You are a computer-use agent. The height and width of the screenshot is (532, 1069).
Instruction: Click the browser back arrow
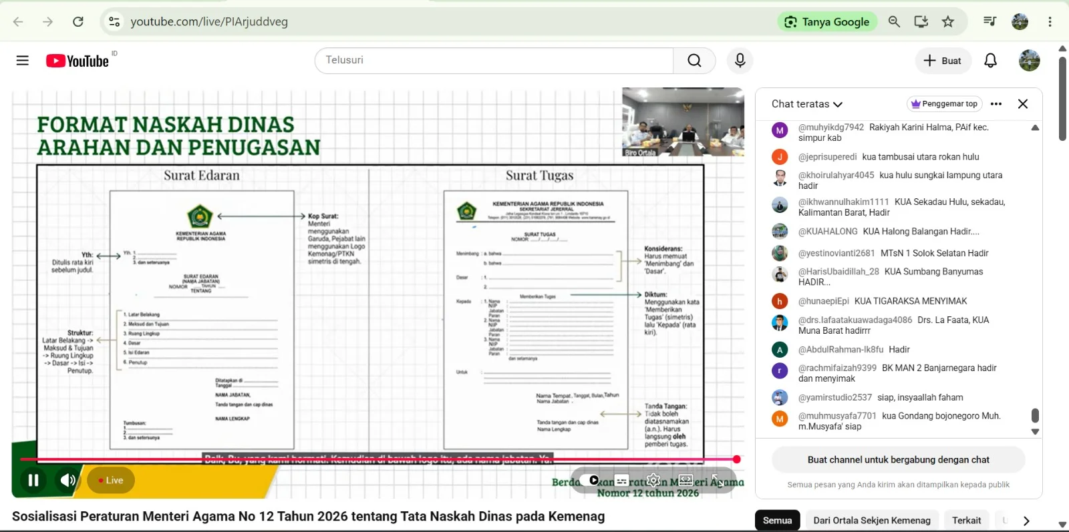(18, 22)
